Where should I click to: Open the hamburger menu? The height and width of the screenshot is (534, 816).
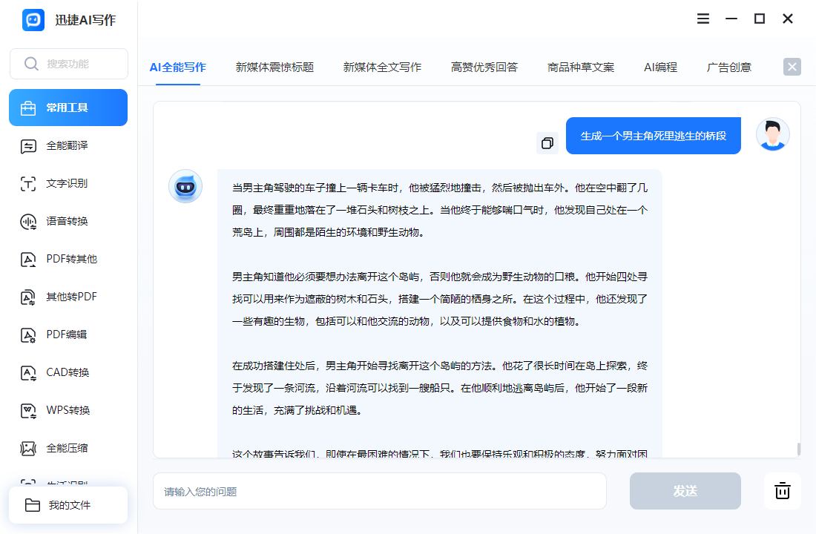pyautogui.click(x=703, y=19)
